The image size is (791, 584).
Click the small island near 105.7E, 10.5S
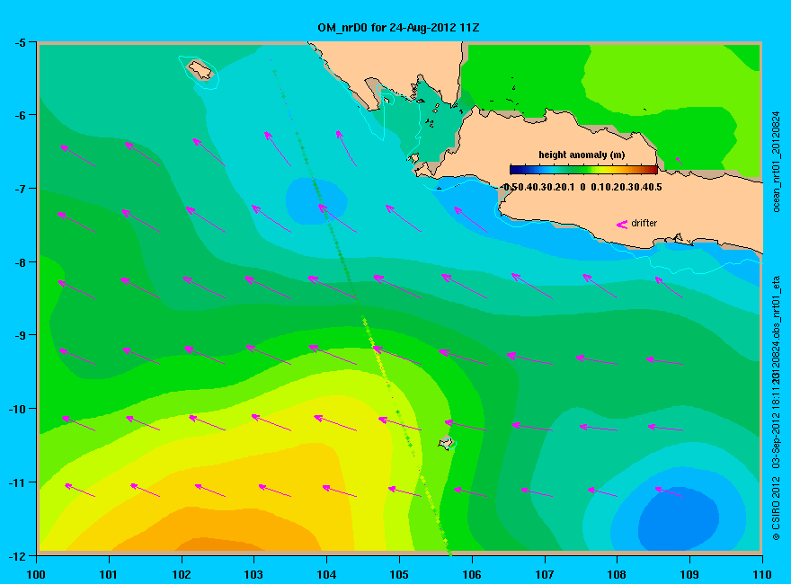coord(447,443)
